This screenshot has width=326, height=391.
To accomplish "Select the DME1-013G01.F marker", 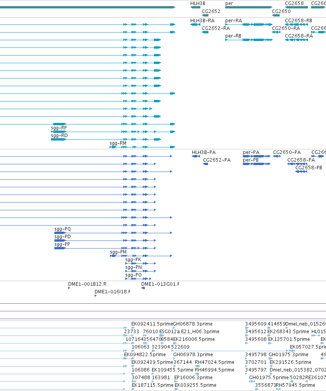I will tap(143, 288).
